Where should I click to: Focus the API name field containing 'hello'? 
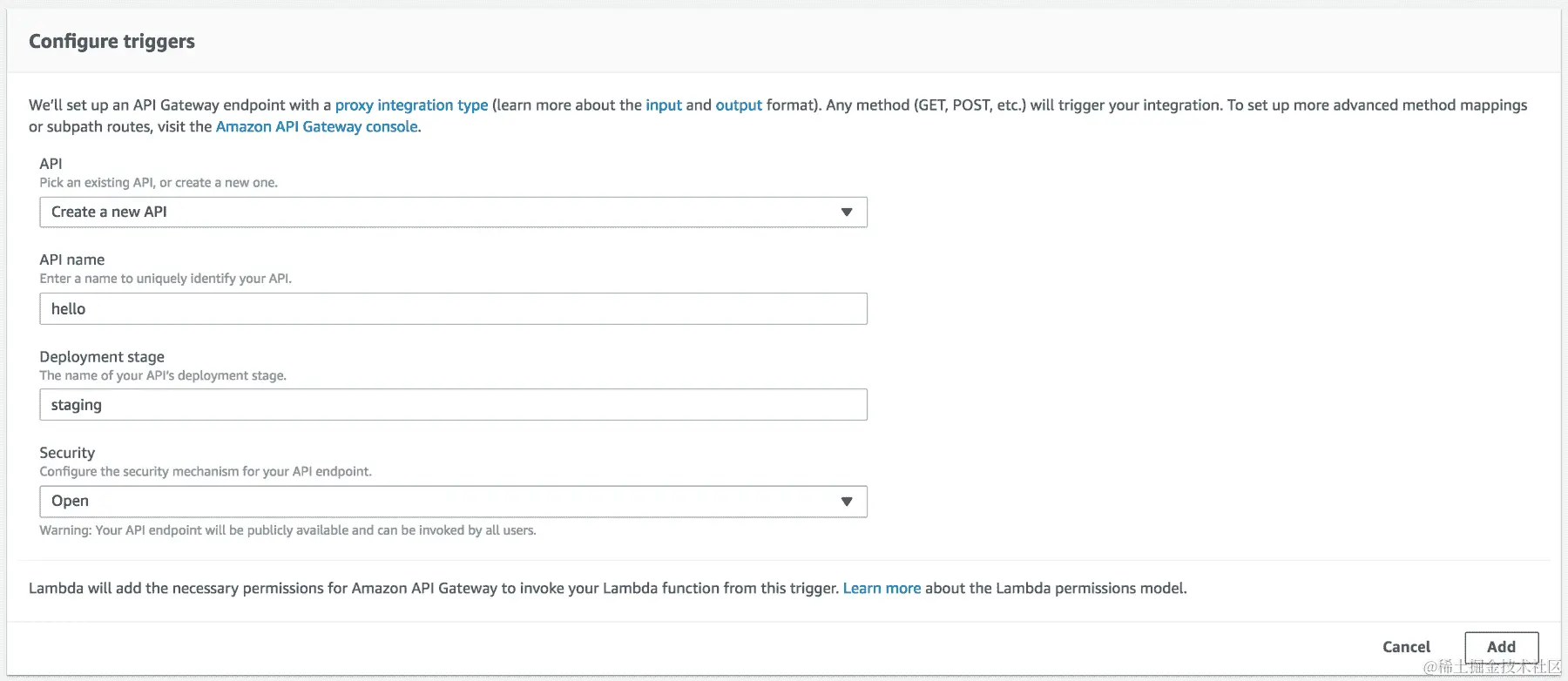click(453, 309)
